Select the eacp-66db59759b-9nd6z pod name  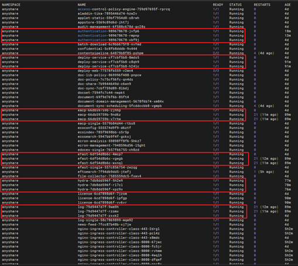pos(99,115)
